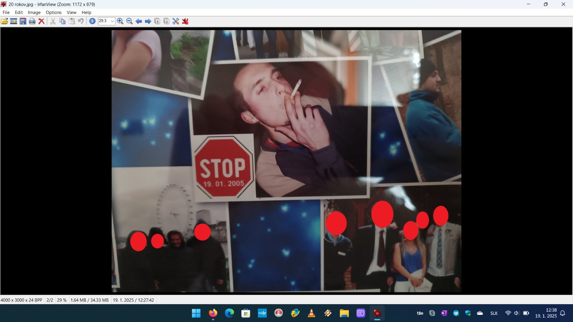Click the Print icon in toolbar
This screenshot has height=322, width=573.
point(32,21)
